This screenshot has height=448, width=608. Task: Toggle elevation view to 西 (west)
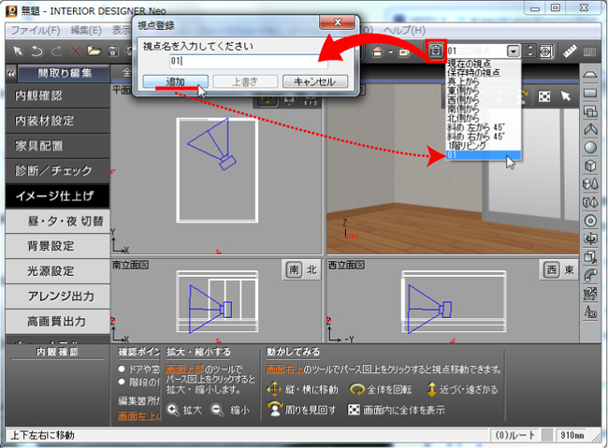coord(552,270)
